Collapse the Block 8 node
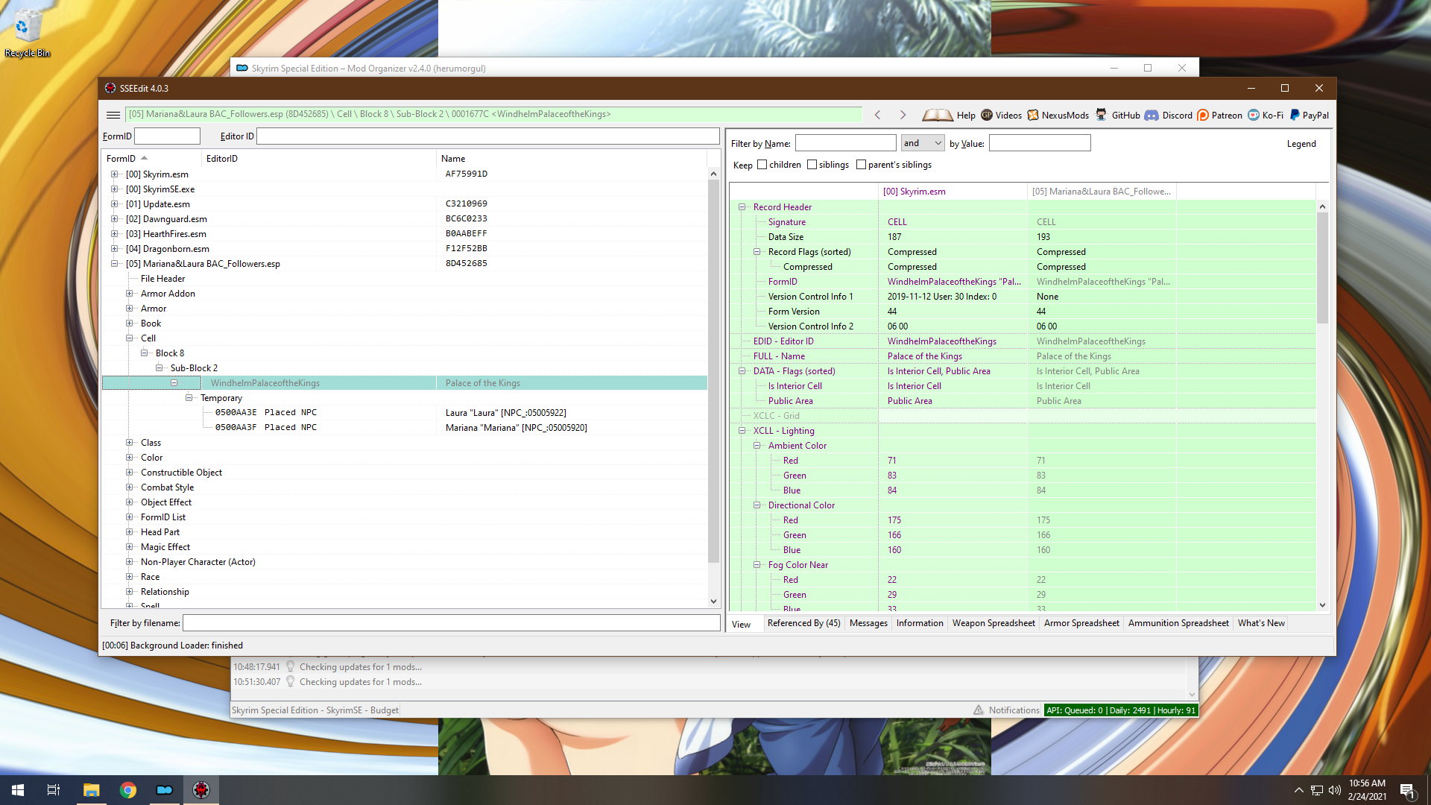The height and width of the screenshot is (805, 1431). (x=144, y=353)
